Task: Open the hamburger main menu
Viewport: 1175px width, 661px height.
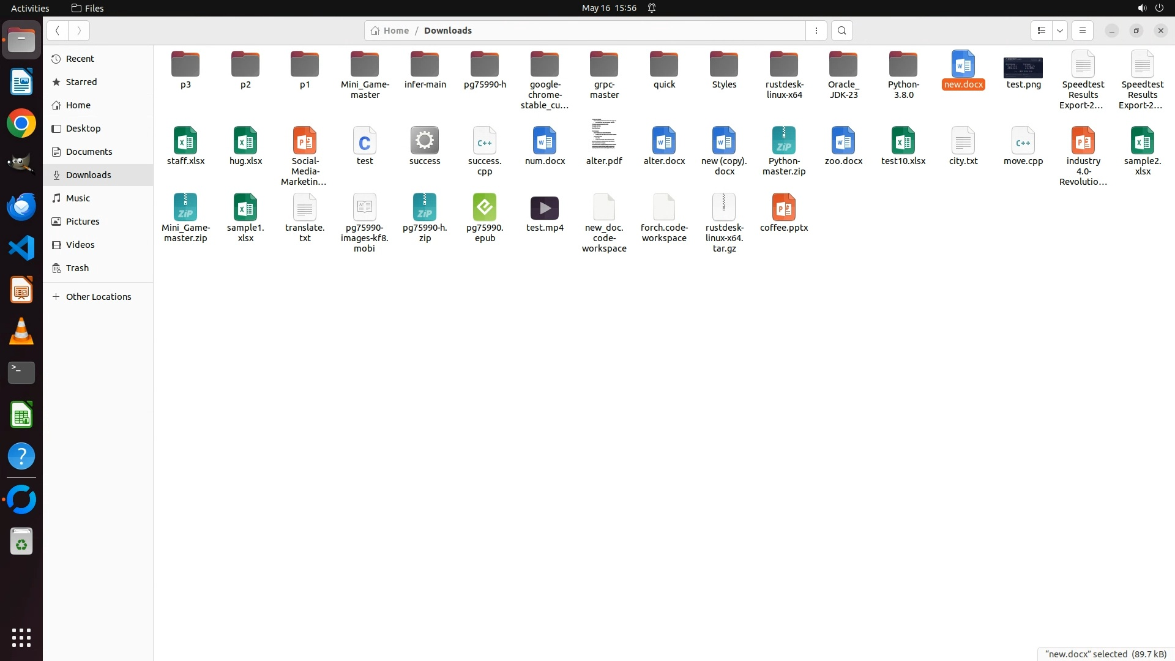Action: (x=1082, y=31)
